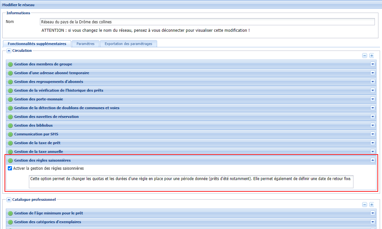The width and height of the screenshot is (382, 229).
Task: Click the green status icon for Gestion des bibliobus
Action: point(10,125)
